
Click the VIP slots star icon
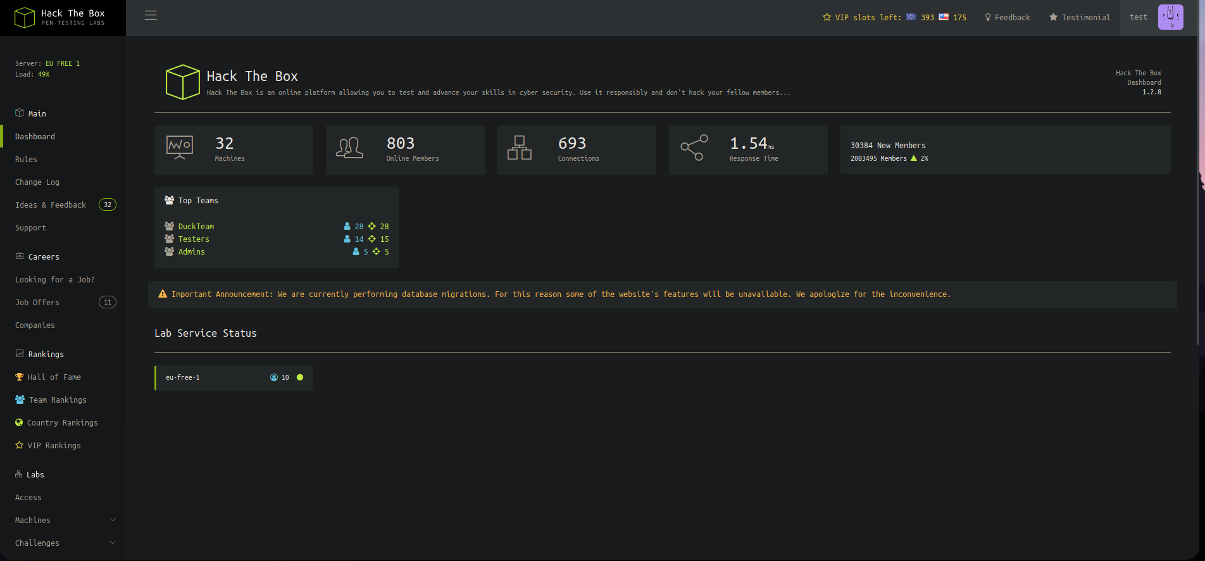pyautogui.click(x=827, y=17)
